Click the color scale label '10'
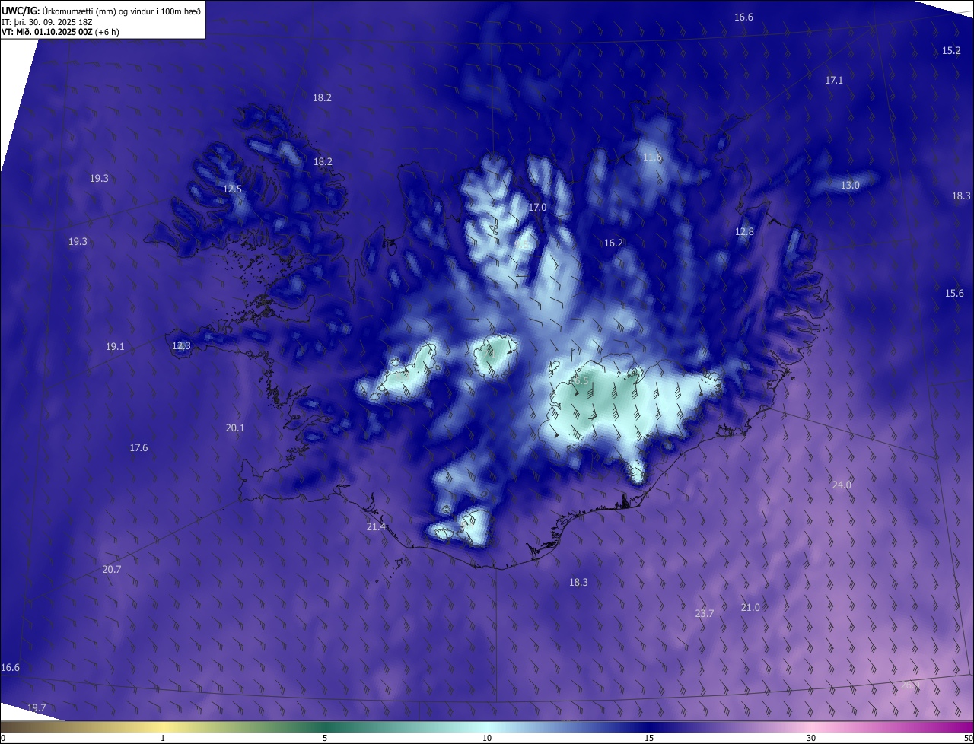Viewport: 974px width, 744px height. 487,738
